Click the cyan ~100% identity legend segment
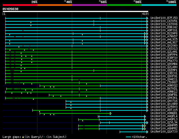Image resolution: width=179 pixels, height=139 pixels. pyautogui.click(x=159, y=5)
